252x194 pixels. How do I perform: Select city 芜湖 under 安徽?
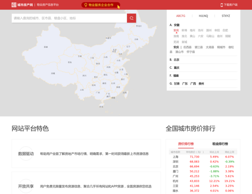tap(176, 42)
